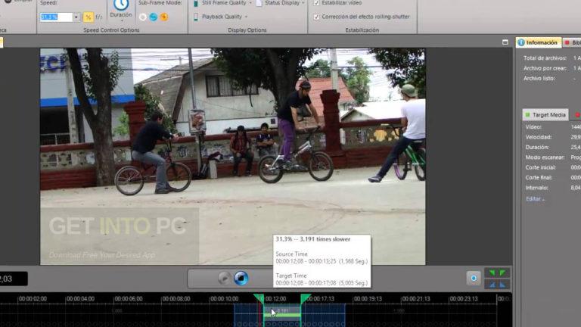Click the 'Corte inicial:' info row
This screenshot has width=581, height=327.
tap(552, 167)
